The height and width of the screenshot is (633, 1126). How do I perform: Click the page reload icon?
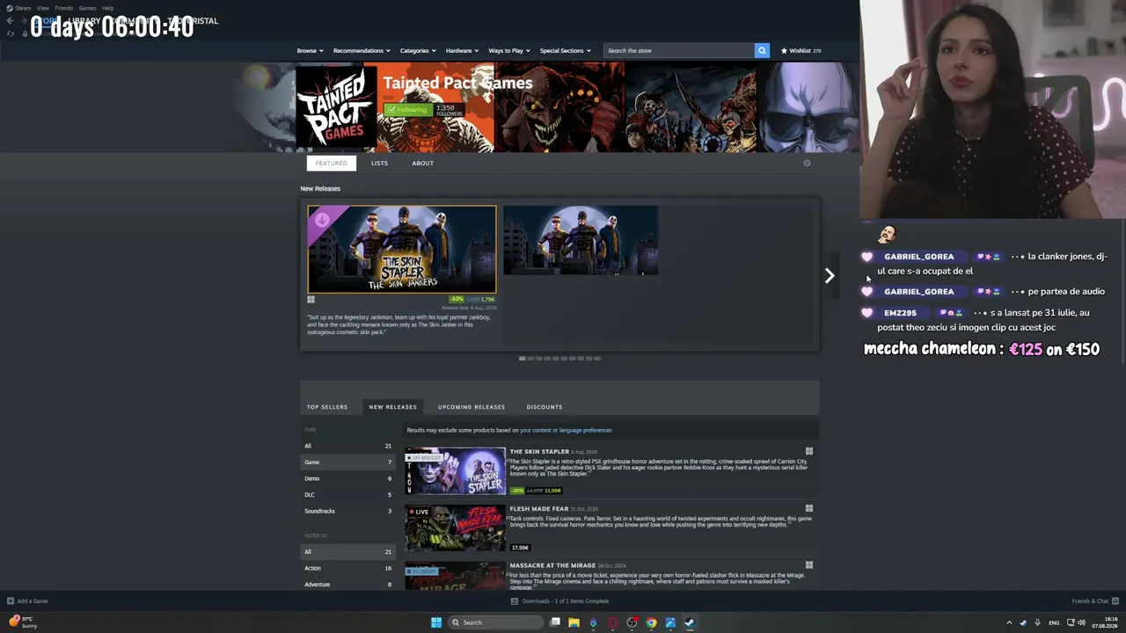pos(10,33)
